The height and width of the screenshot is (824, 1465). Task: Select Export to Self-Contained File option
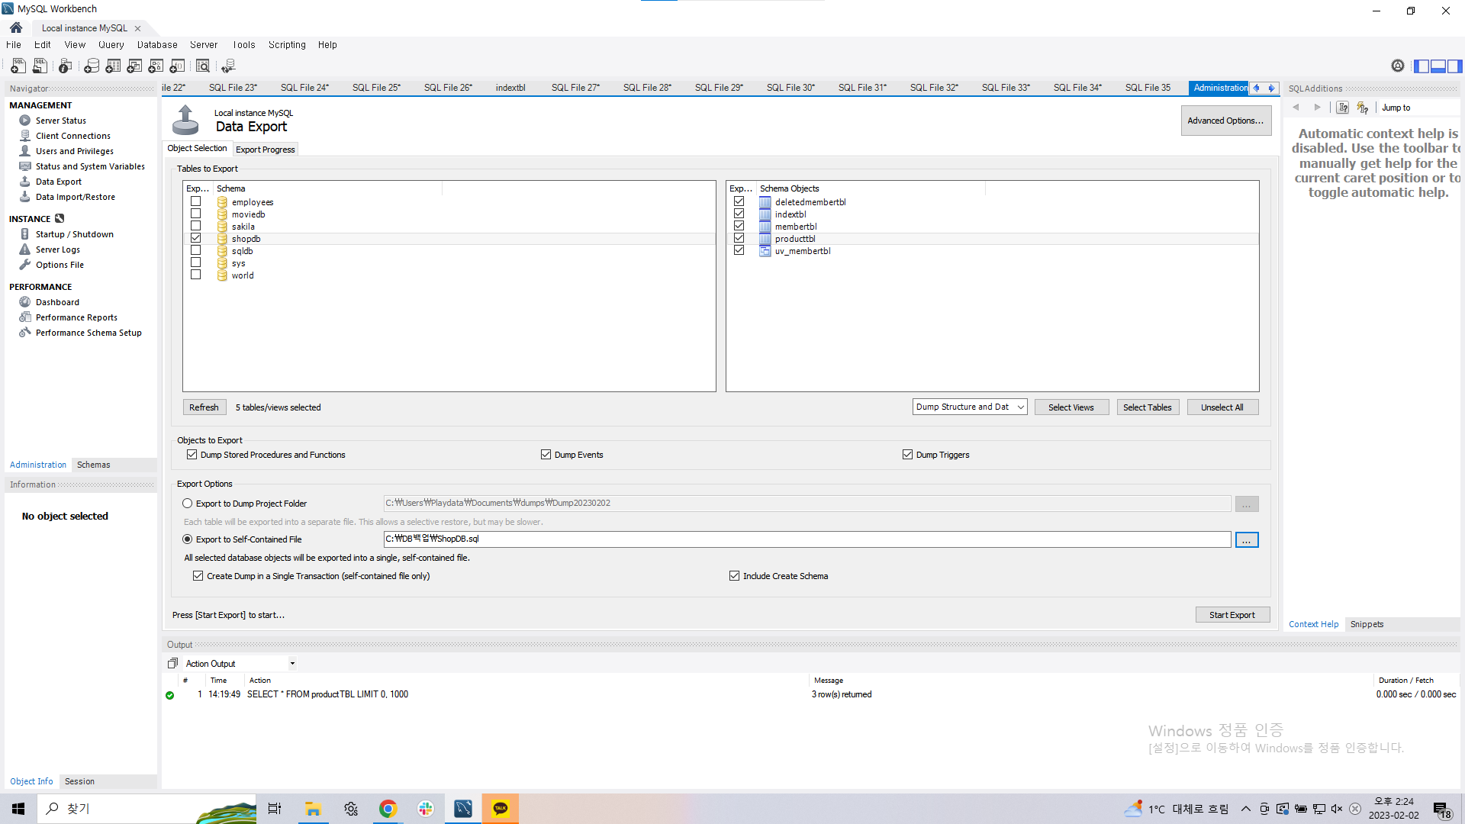click(188, 539)
